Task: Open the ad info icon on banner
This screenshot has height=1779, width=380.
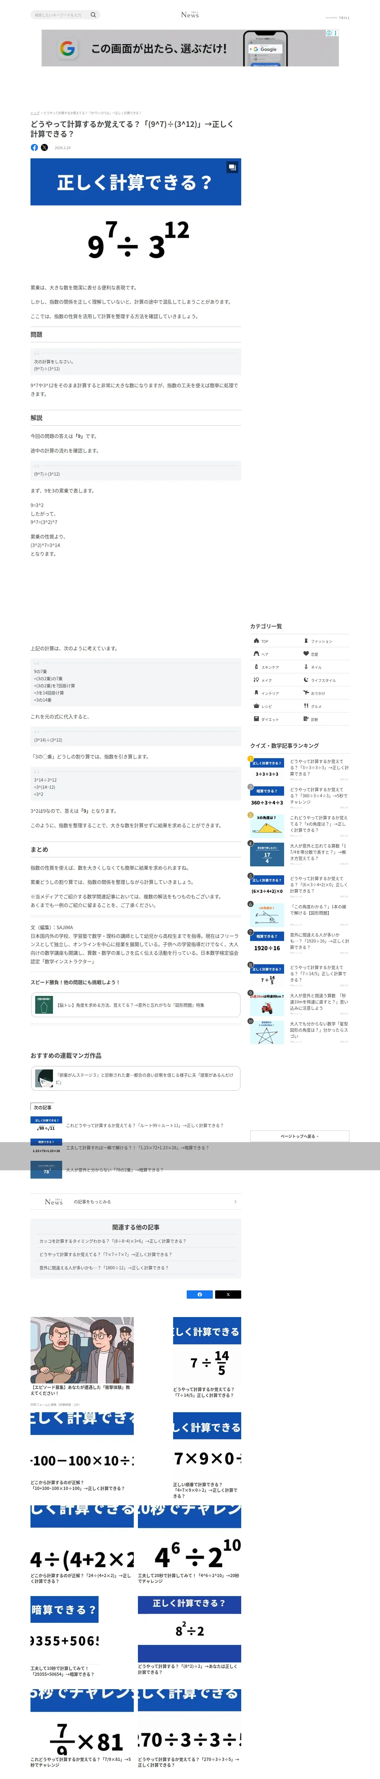Action: (x=330, y=33)
